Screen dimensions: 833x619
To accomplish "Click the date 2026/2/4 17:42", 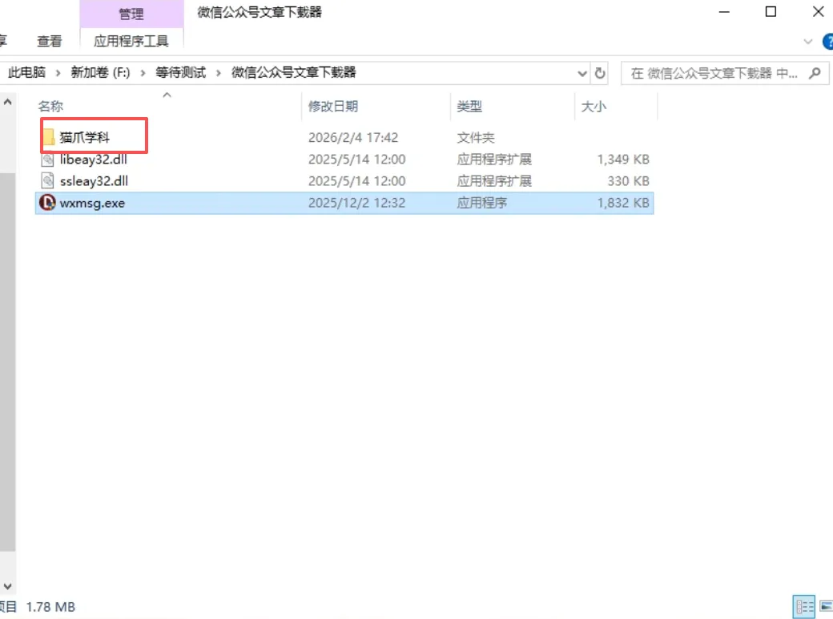I will [353, 137].
